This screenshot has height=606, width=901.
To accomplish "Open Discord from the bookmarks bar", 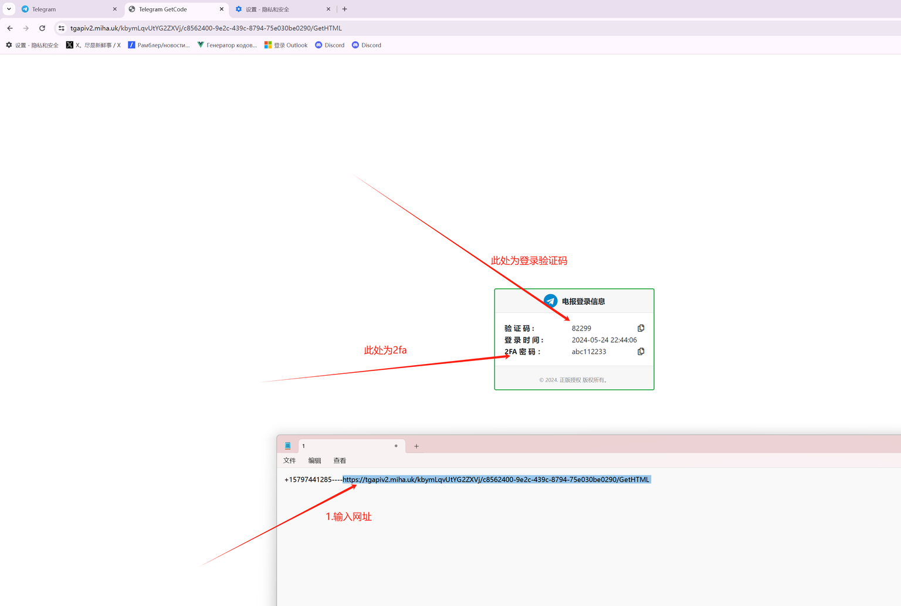I will tap(329, 45).
